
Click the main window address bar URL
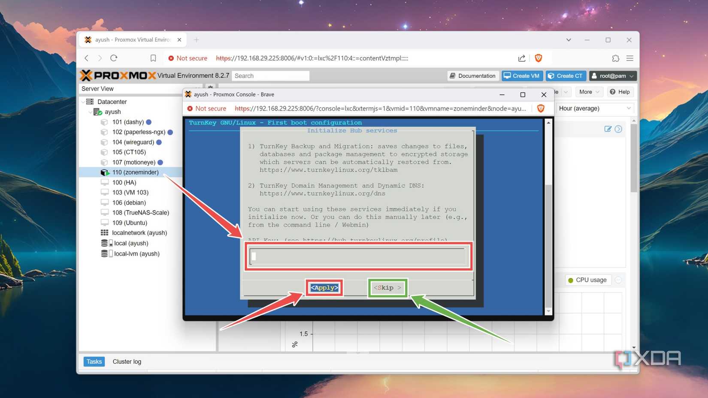[x=312, y=58]
